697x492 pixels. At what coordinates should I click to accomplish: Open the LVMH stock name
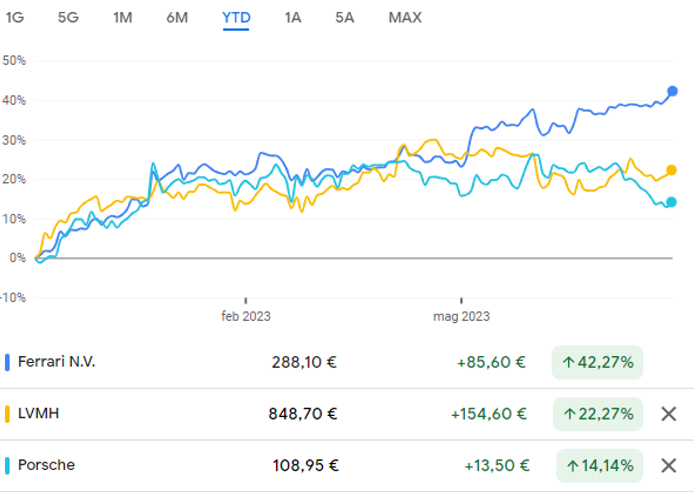(x=39, y=413)
